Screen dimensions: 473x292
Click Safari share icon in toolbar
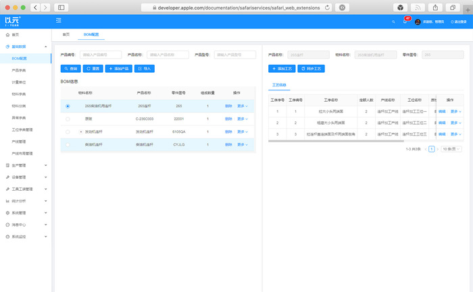pyautogui.click(x=434, y=7)
